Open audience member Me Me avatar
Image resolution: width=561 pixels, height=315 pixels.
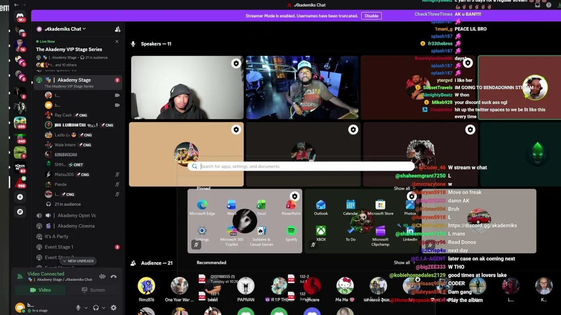[344, 286]
